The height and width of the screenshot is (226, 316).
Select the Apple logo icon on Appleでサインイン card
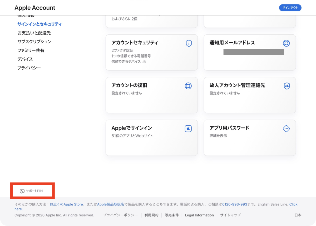point(188,129)
